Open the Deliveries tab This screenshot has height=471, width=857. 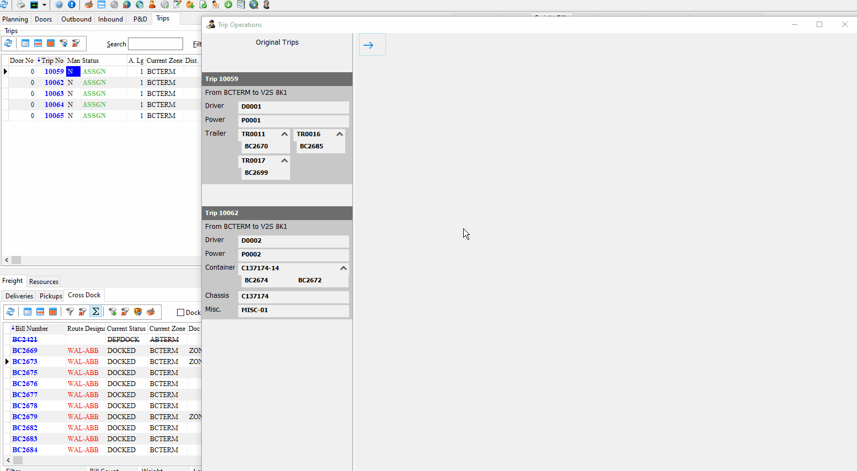click(19, 296)
